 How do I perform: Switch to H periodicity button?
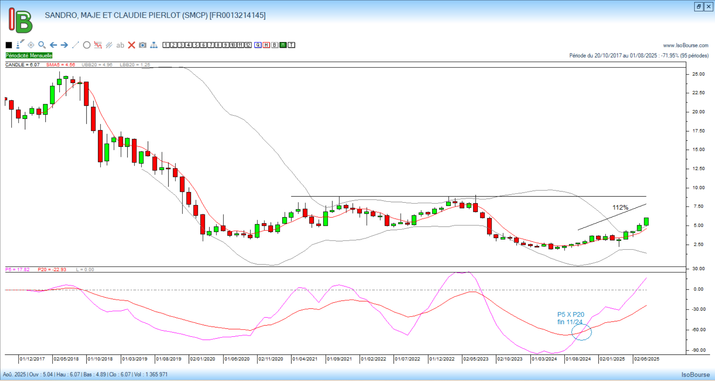pyautogui.click(x=266, y=45)
